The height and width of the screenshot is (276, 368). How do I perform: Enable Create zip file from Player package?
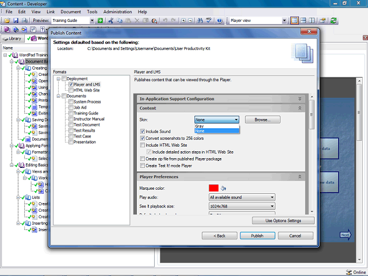(142, 159)
